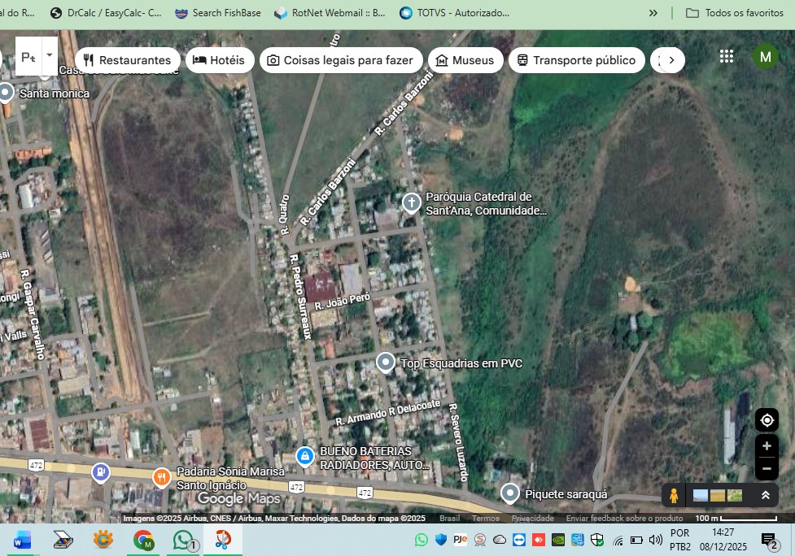This screenshot has width=795, height=556.
Task: Click the Padaria Sônia Marisa restaurant marker
Action: [162, 476]
